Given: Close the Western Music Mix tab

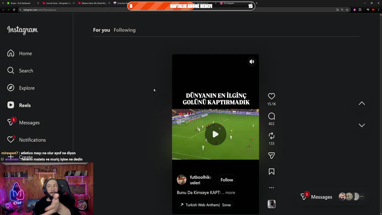Looking at the screenshot, I should [109, 3].
